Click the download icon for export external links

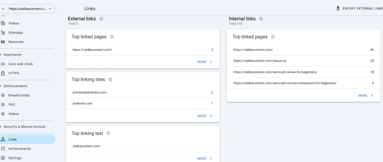[x=338, y=8]
